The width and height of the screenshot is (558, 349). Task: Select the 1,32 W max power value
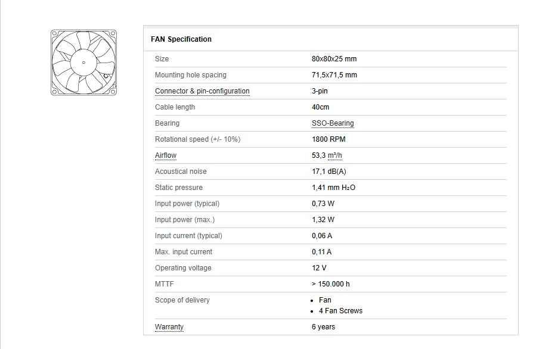point(323,220)
